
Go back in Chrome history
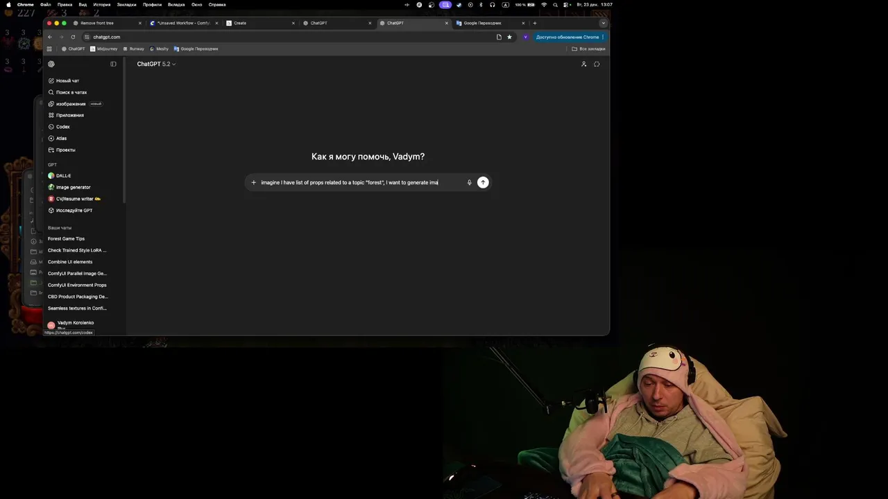(x=49, y=37)
